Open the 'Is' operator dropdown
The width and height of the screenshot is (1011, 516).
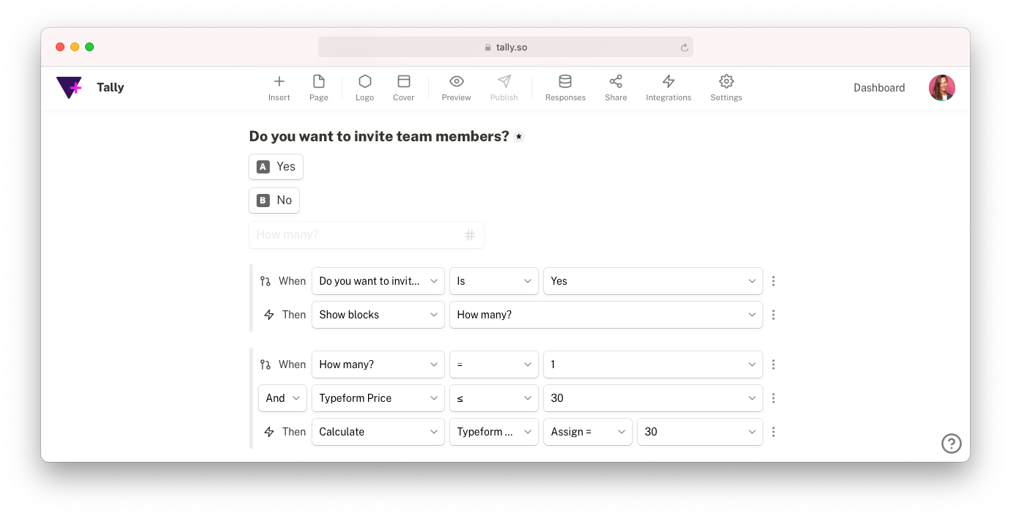(x=494, y=281)
